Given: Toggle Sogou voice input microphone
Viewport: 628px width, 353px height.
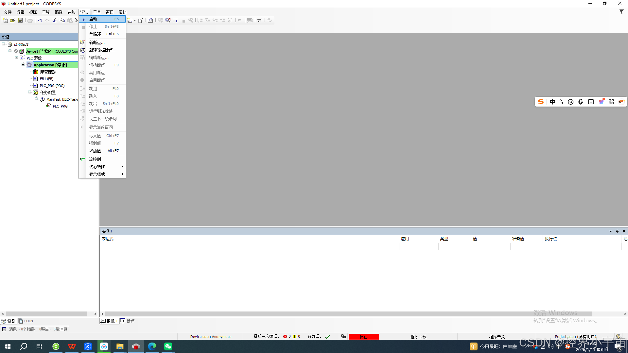Looking at the screenshot, I should pyautogui.click(x=581, y=102).
